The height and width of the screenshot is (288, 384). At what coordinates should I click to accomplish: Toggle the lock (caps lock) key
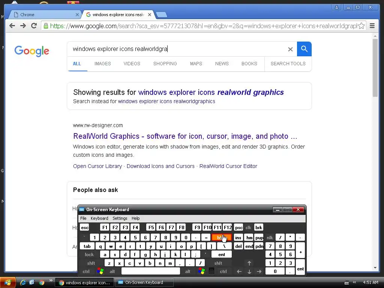pyautogui.click(x=89, y=255)
